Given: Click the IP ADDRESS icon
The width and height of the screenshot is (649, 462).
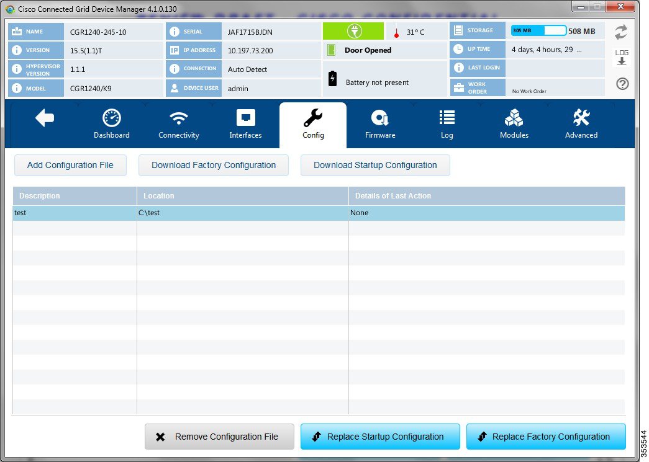Looking at the screenshot, I should pyautogui.click(x=175, y=50).
